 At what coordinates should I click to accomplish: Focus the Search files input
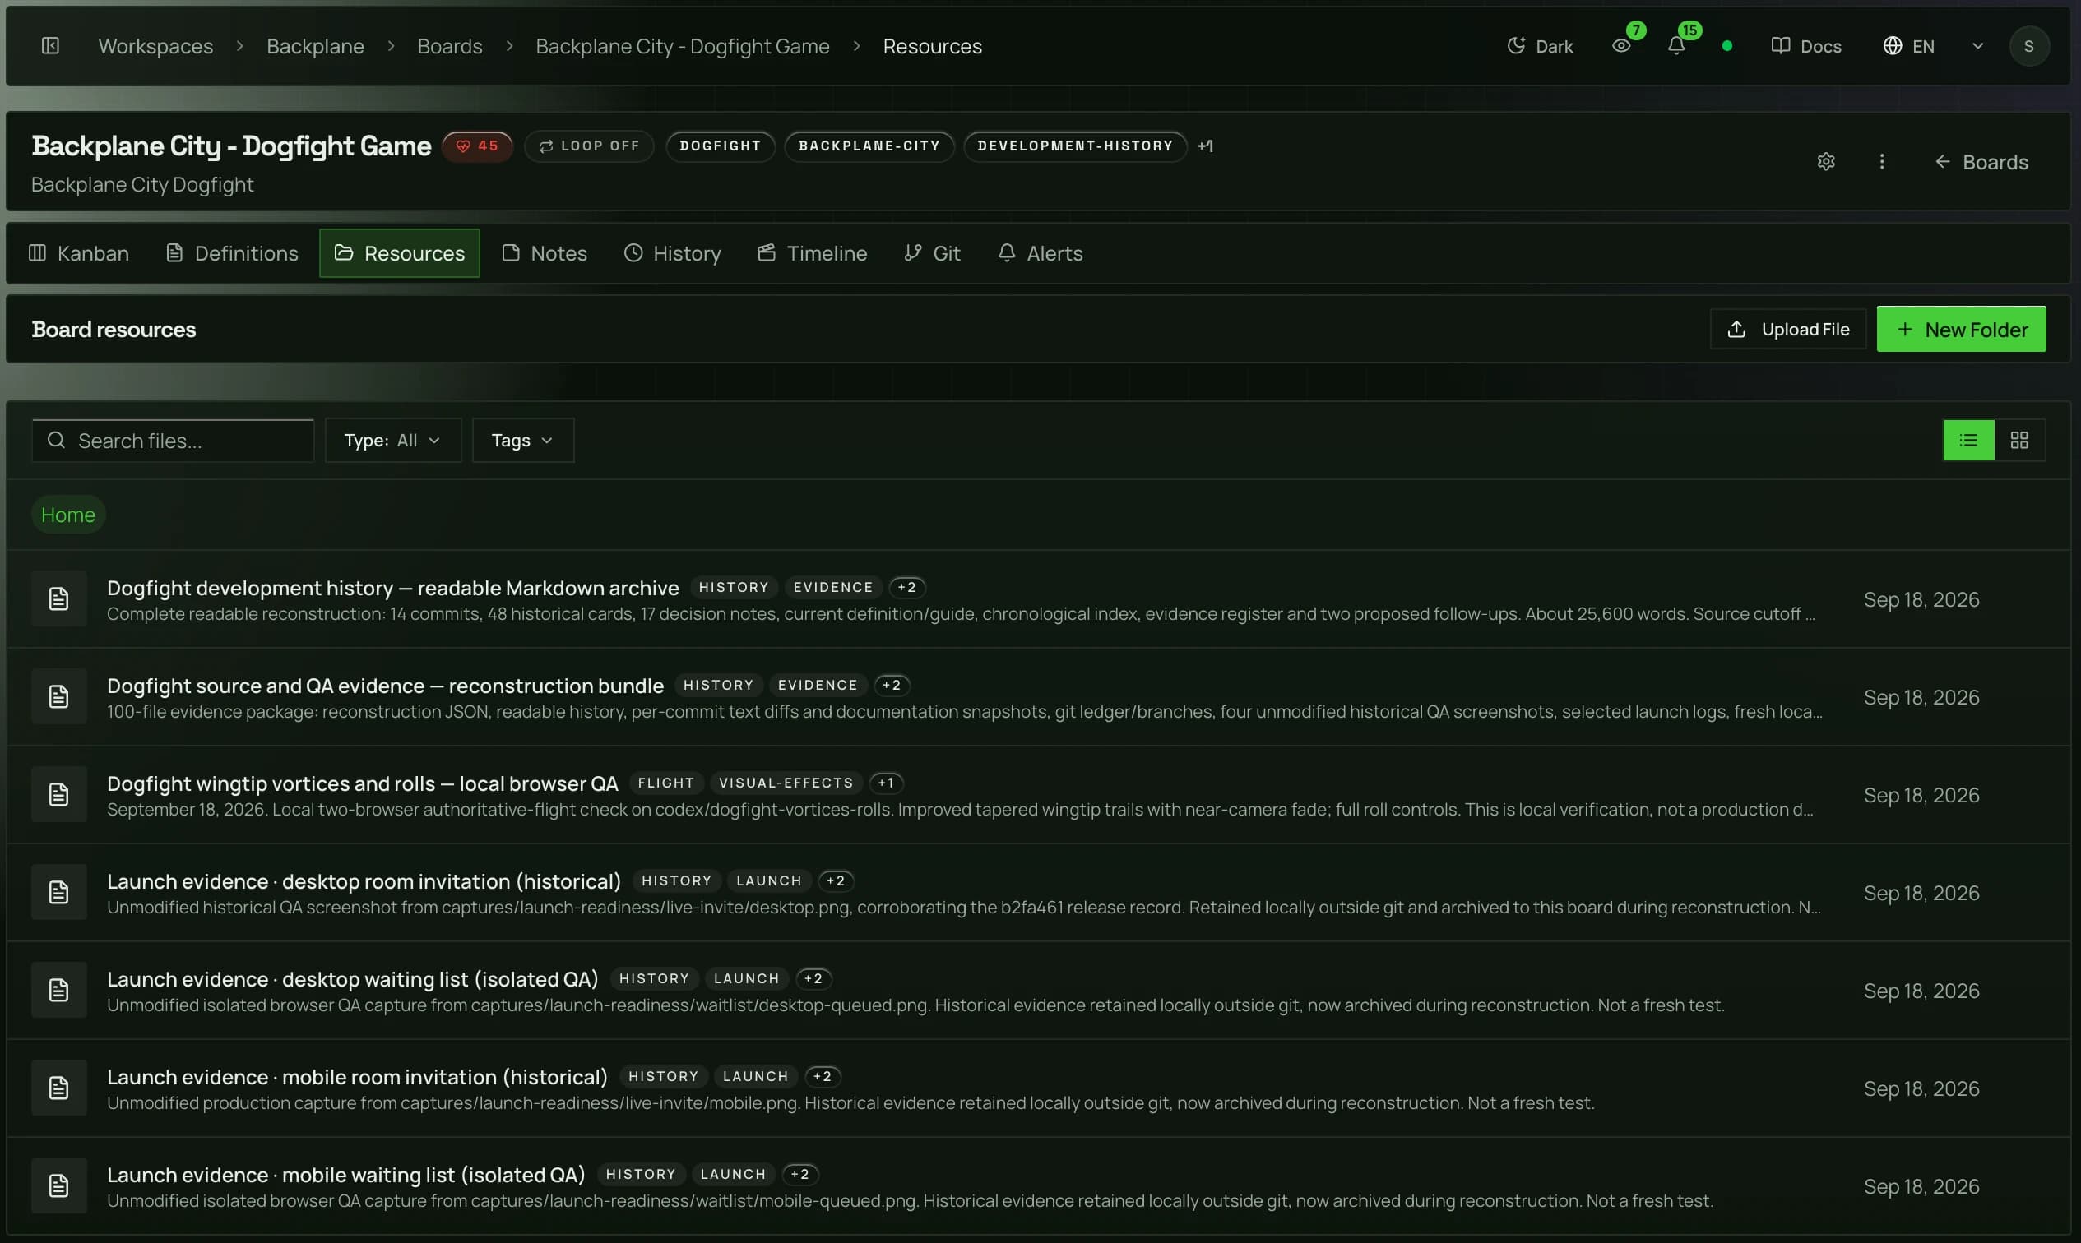coord(173,441)
